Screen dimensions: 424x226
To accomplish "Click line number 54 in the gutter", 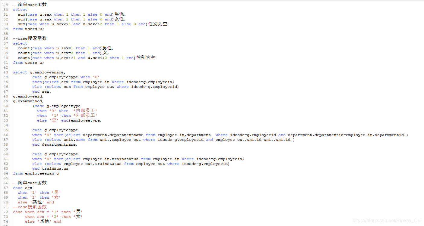I will [x=6, y=125].
